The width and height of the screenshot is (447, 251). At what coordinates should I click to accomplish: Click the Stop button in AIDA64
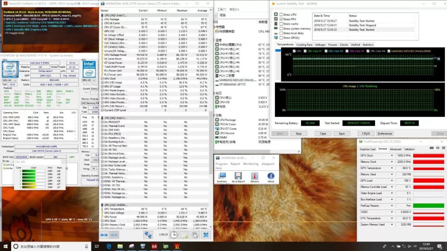tap(298, 133)
